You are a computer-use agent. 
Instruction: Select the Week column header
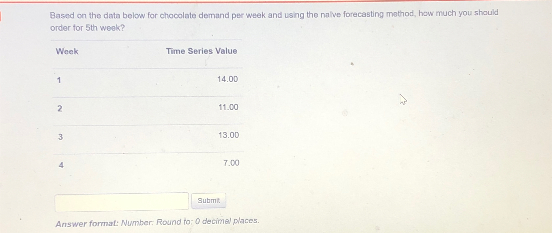(66, 51)
